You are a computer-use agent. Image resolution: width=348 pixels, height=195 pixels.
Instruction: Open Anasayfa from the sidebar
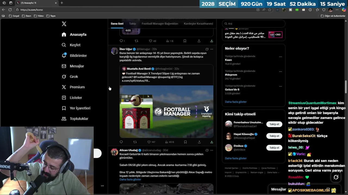(x=74, y=34)
